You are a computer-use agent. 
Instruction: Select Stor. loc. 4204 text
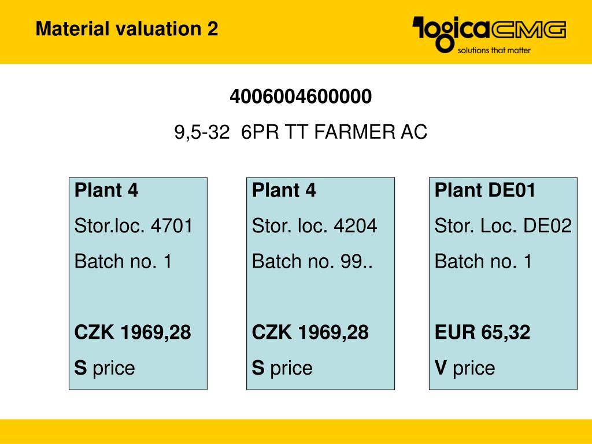(314, 226)
